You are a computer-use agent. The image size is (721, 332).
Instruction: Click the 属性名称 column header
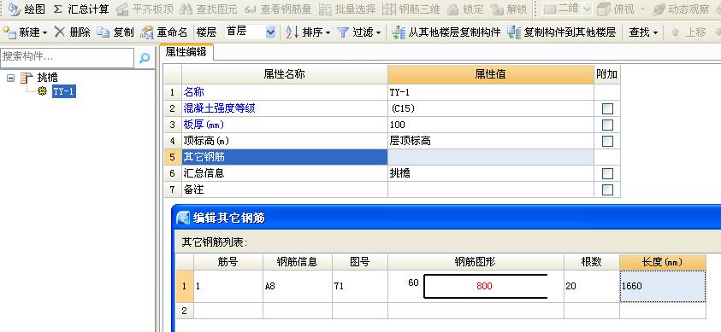(x=285, y=74)
